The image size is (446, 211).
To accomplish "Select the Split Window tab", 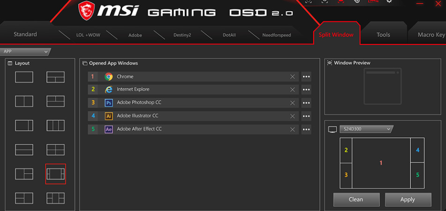I will [x=336, y=35].
